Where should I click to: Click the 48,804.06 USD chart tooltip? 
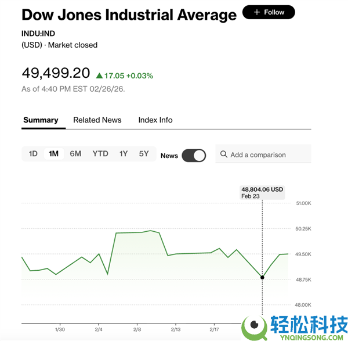[262, 192]
